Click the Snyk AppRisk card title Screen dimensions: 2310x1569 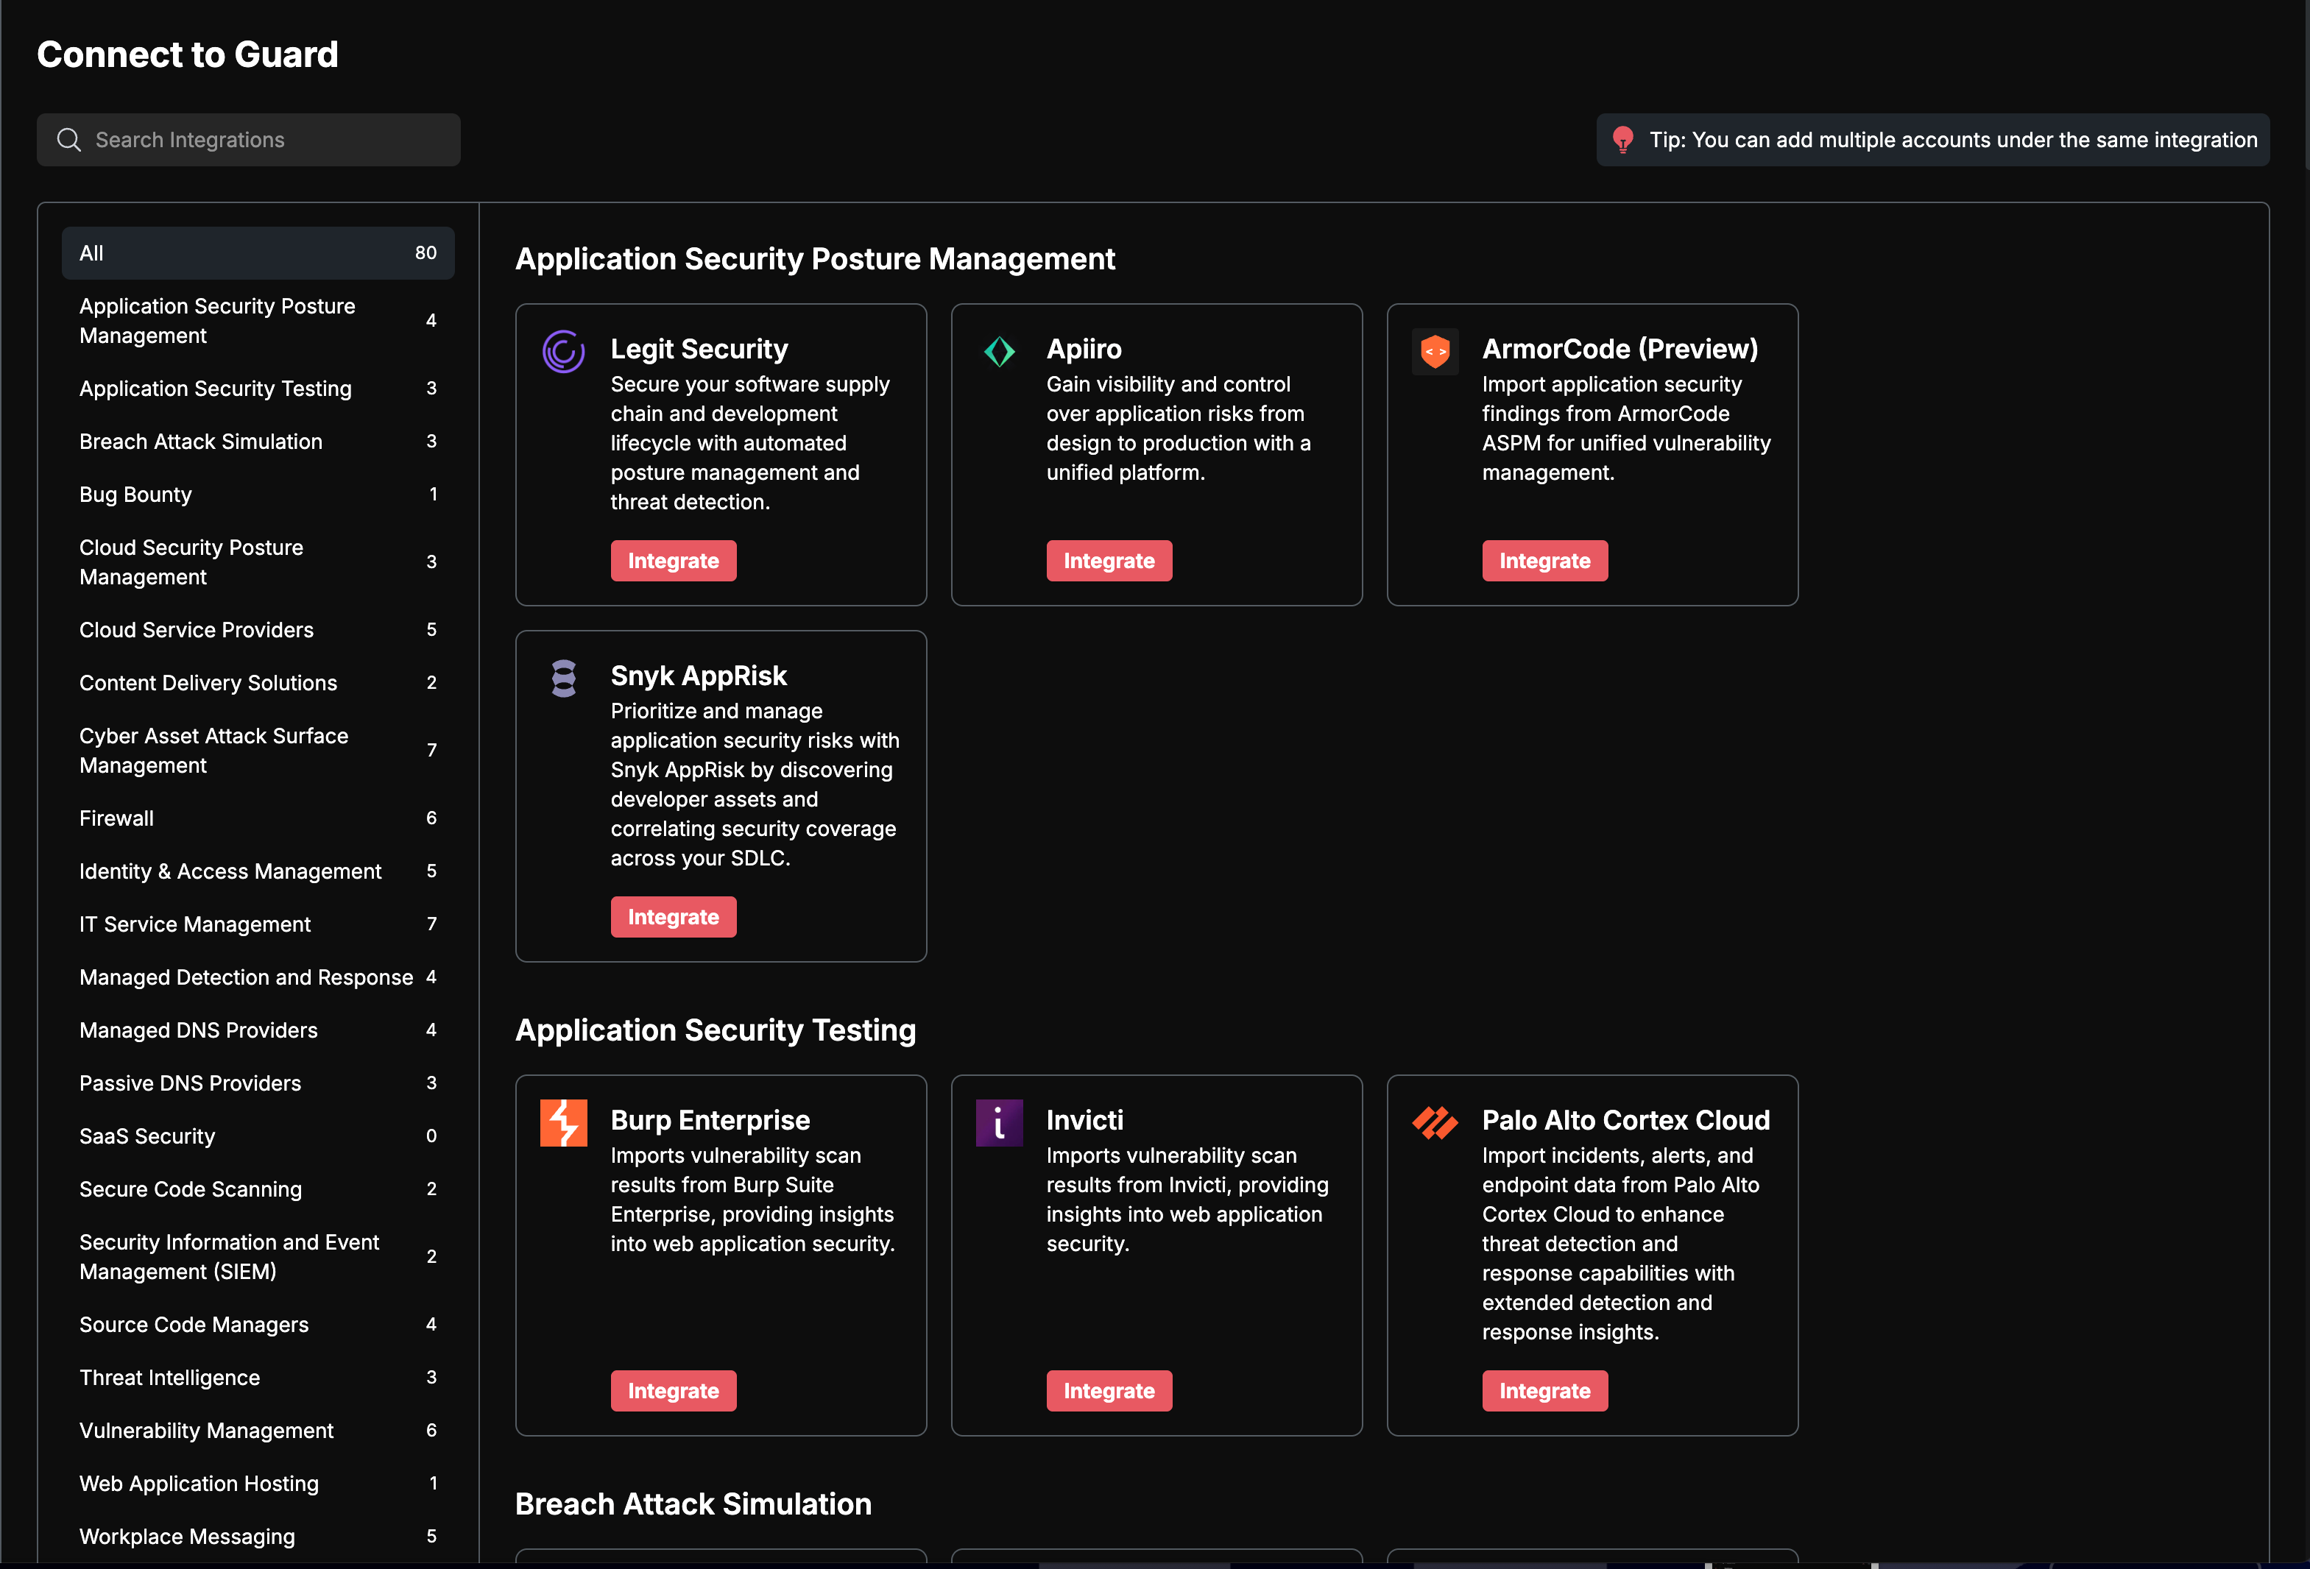(x=699, y=676)
